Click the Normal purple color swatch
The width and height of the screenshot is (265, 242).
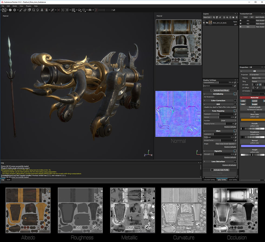(x=253, y=146)
